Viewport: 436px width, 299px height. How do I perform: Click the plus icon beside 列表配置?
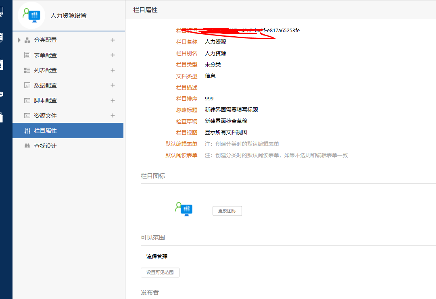point(113,70)
